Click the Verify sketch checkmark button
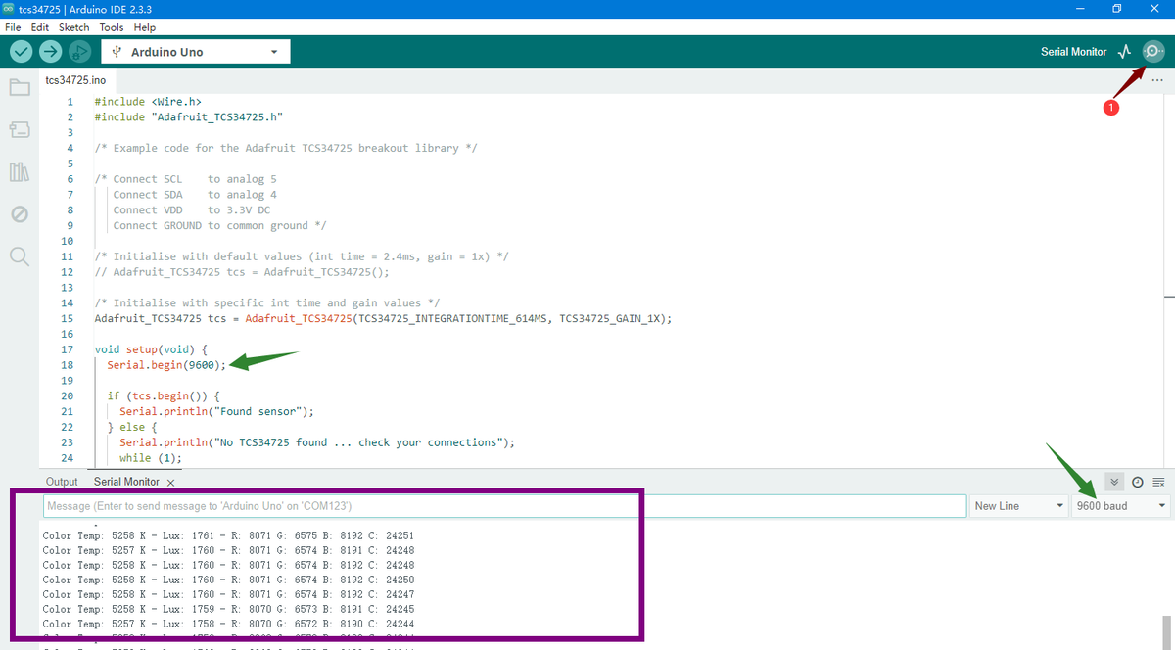Viewport: 1175px width, 650px height. 22,52
